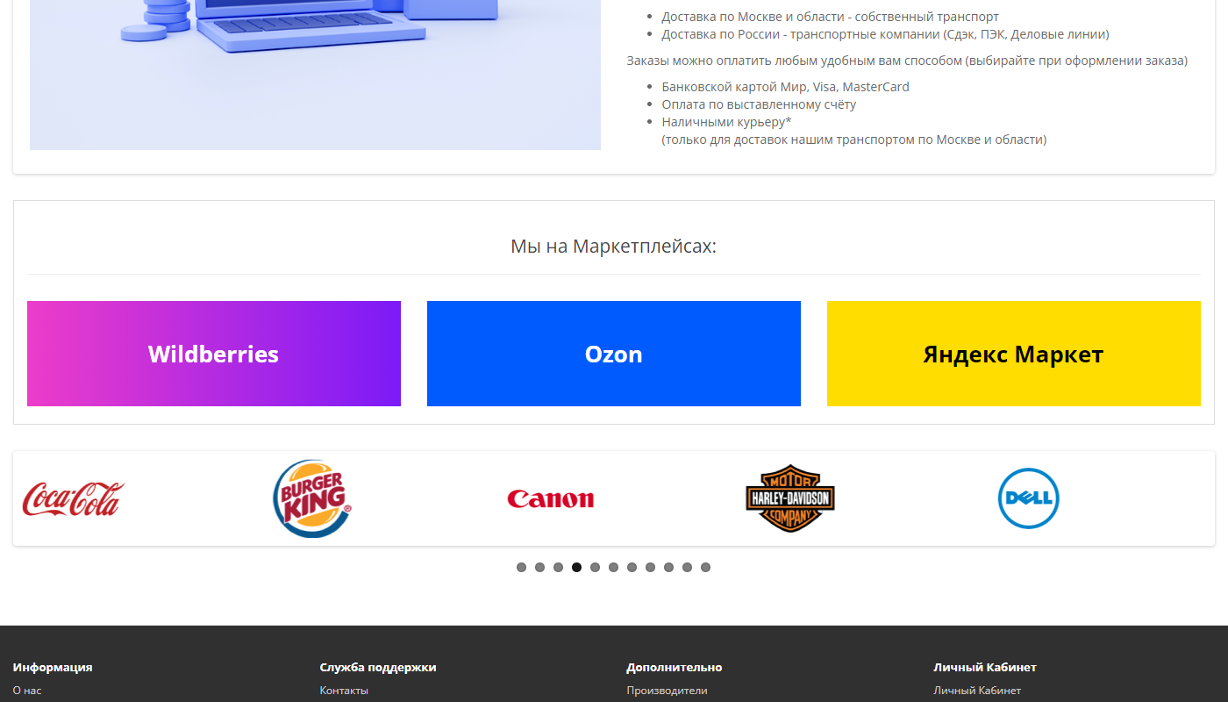Jump to the last carousel pagination dot
Screen dimensions: 1228x702
[705, 568]
